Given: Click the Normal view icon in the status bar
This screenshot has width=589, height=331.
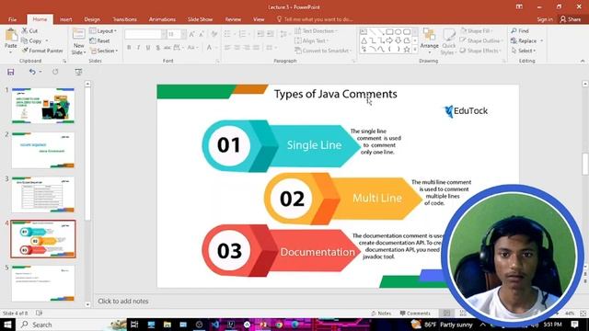Looking at the screenshot, I should [446, 313].
